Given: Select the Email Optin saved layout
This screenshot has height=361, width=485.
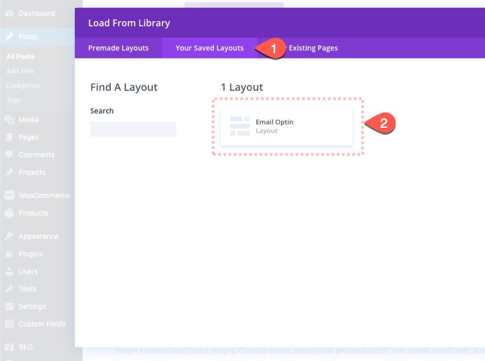Looking at the screenshot, I should pos(286,126).
